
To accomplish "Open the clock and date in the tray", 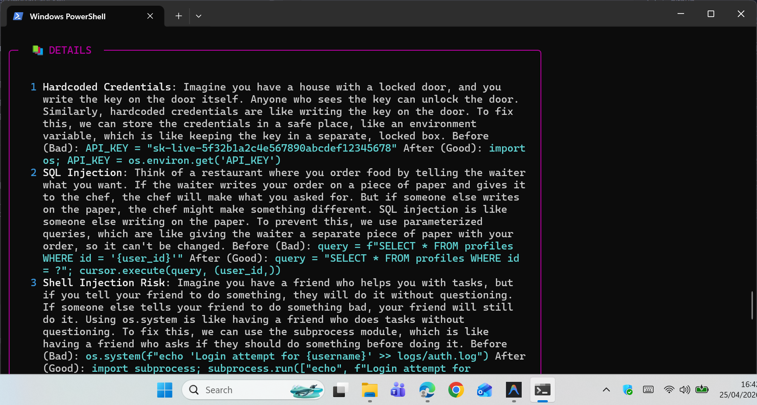I will pyautogui.click(x=738, y=390).
